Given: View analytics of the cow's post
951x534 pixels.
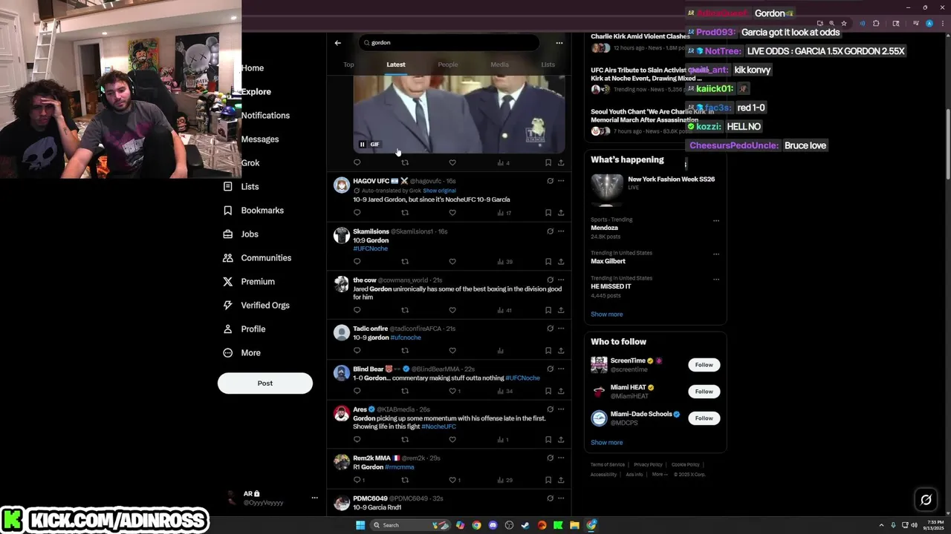Looking at the screenshot, I should [x=504, y=311].
